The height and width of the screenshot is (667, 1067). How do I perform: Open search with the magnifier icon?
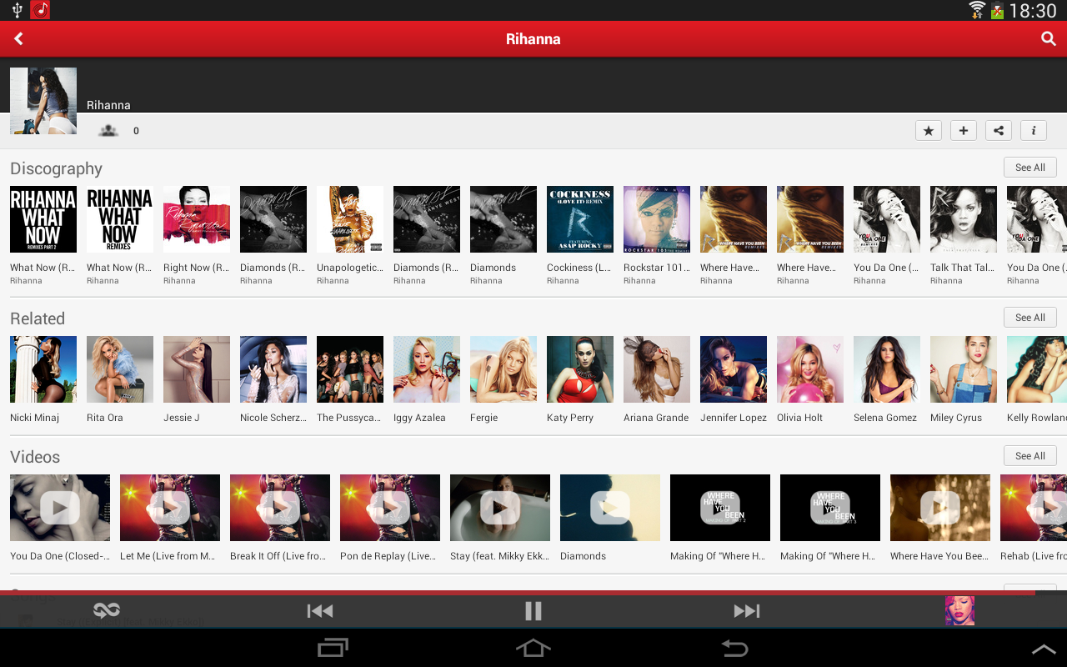pos(1048,39)
